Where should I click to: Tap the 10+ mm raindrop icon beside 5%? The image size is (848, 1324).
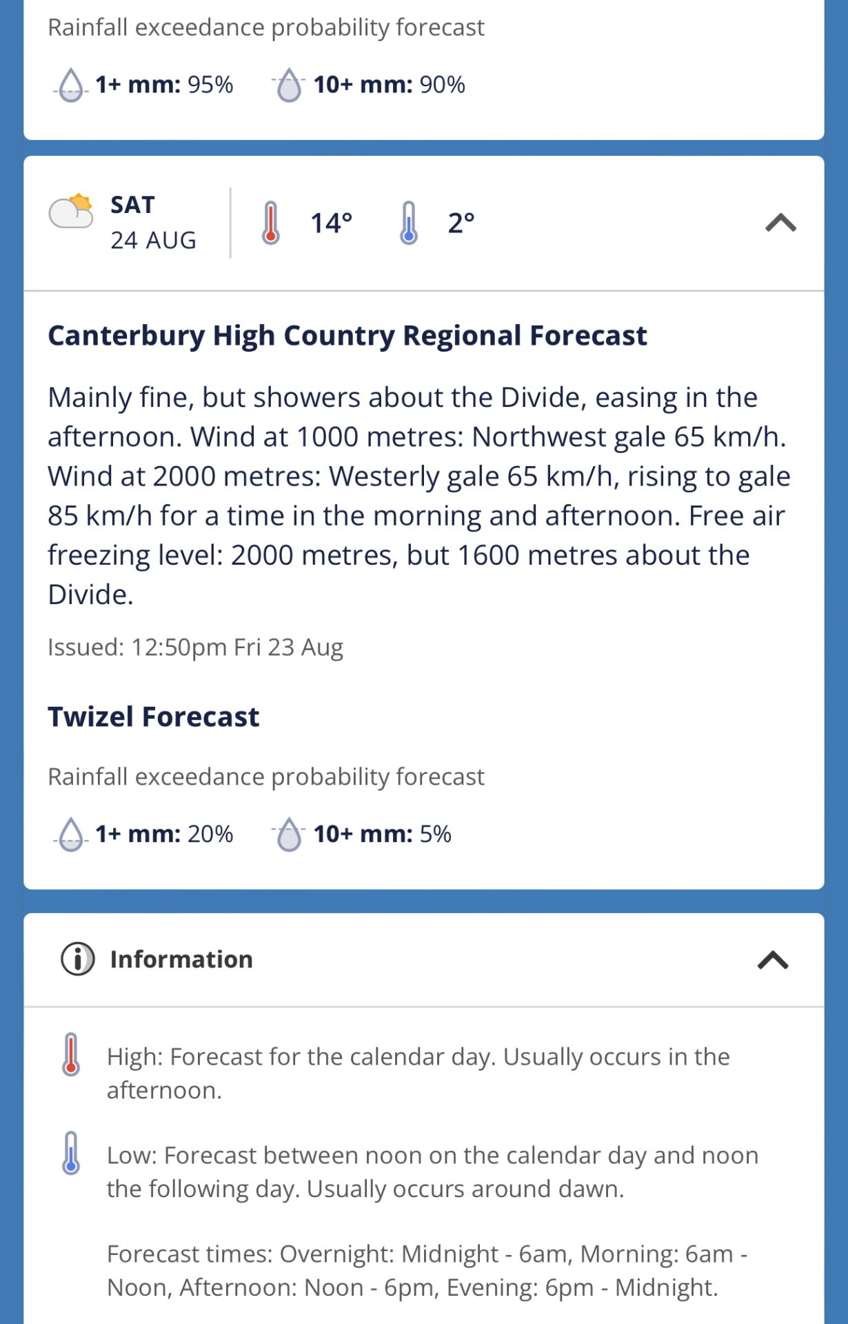click(289, 834)
